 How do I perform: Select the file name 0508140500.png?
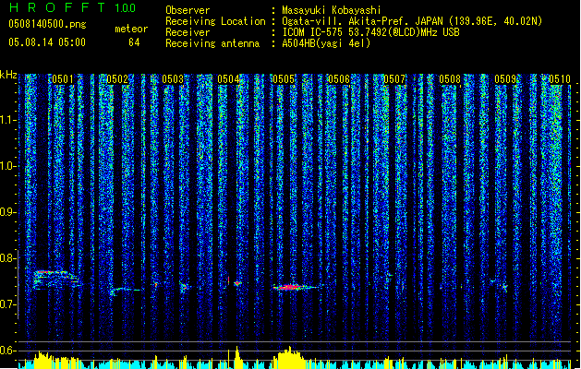click(x=47, y=24)
